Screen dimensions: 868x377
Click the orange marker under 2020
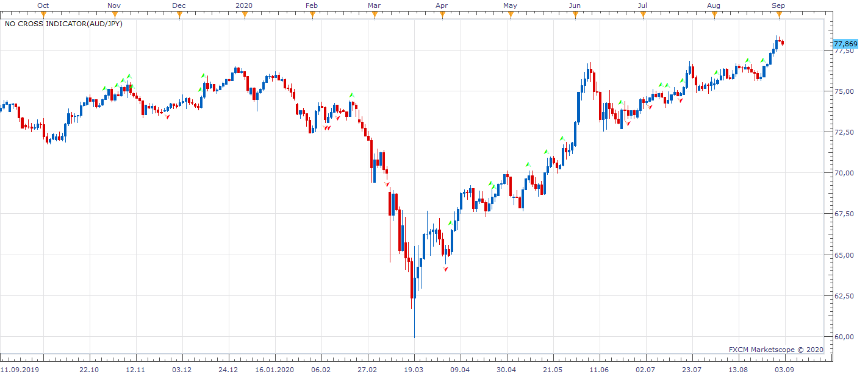click(x=244, y=15)
